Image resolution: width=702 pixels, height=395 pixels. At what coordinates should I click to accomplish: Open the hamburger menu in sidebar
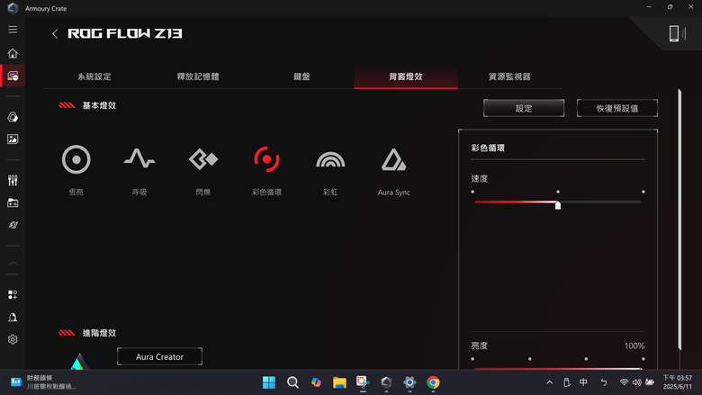click(13, 30)
